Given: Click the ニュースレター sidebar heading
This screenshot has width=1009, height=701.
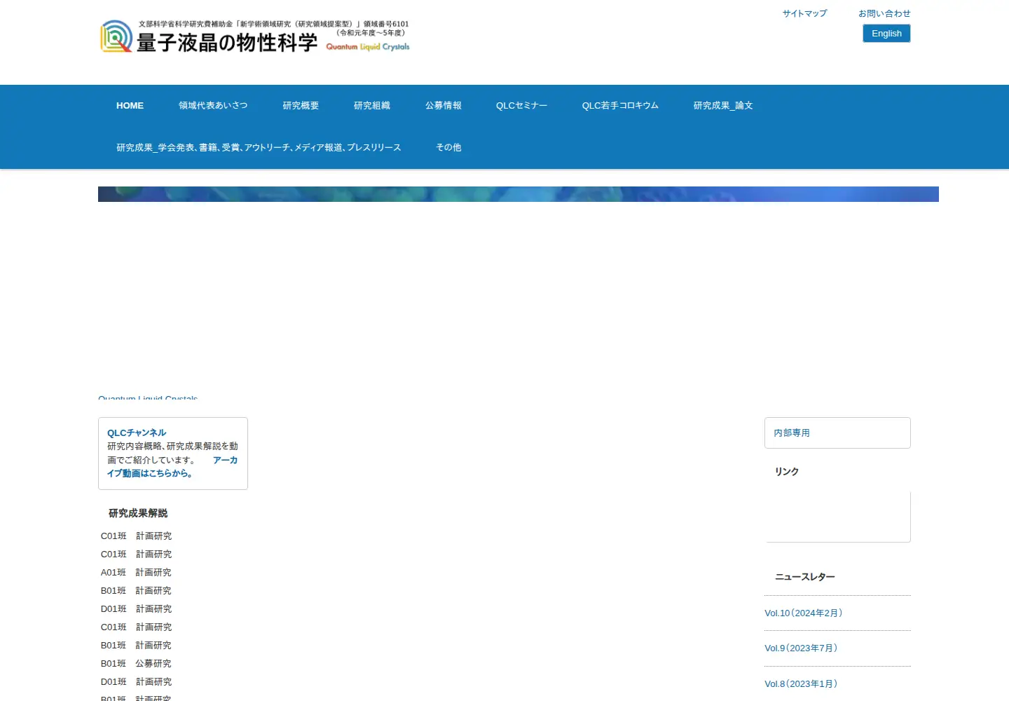Looking at the screenshot, I should pyautogui.click(x=805, y=577).
